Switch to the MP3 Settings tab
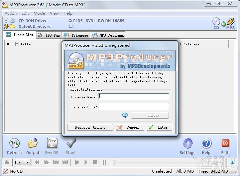240x176 pixels. coord(108,35)
